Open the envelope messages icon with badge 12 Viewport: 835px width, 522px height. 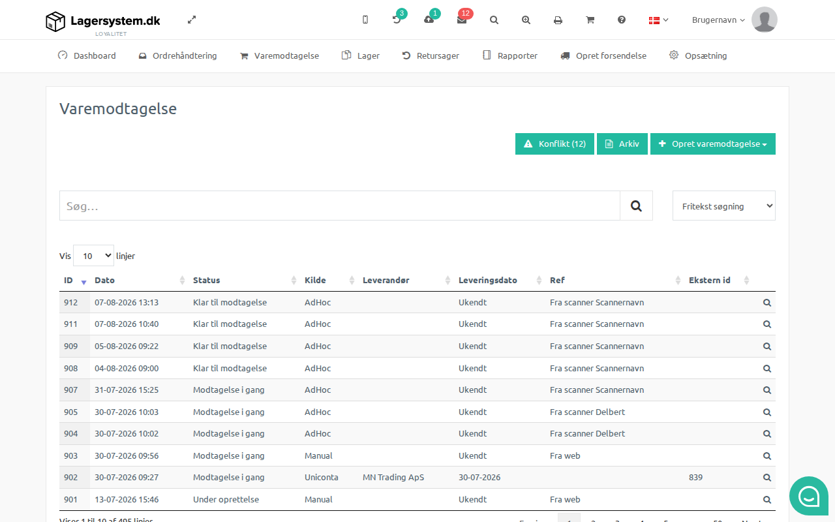pyautogui.click(x=462, y=20)
